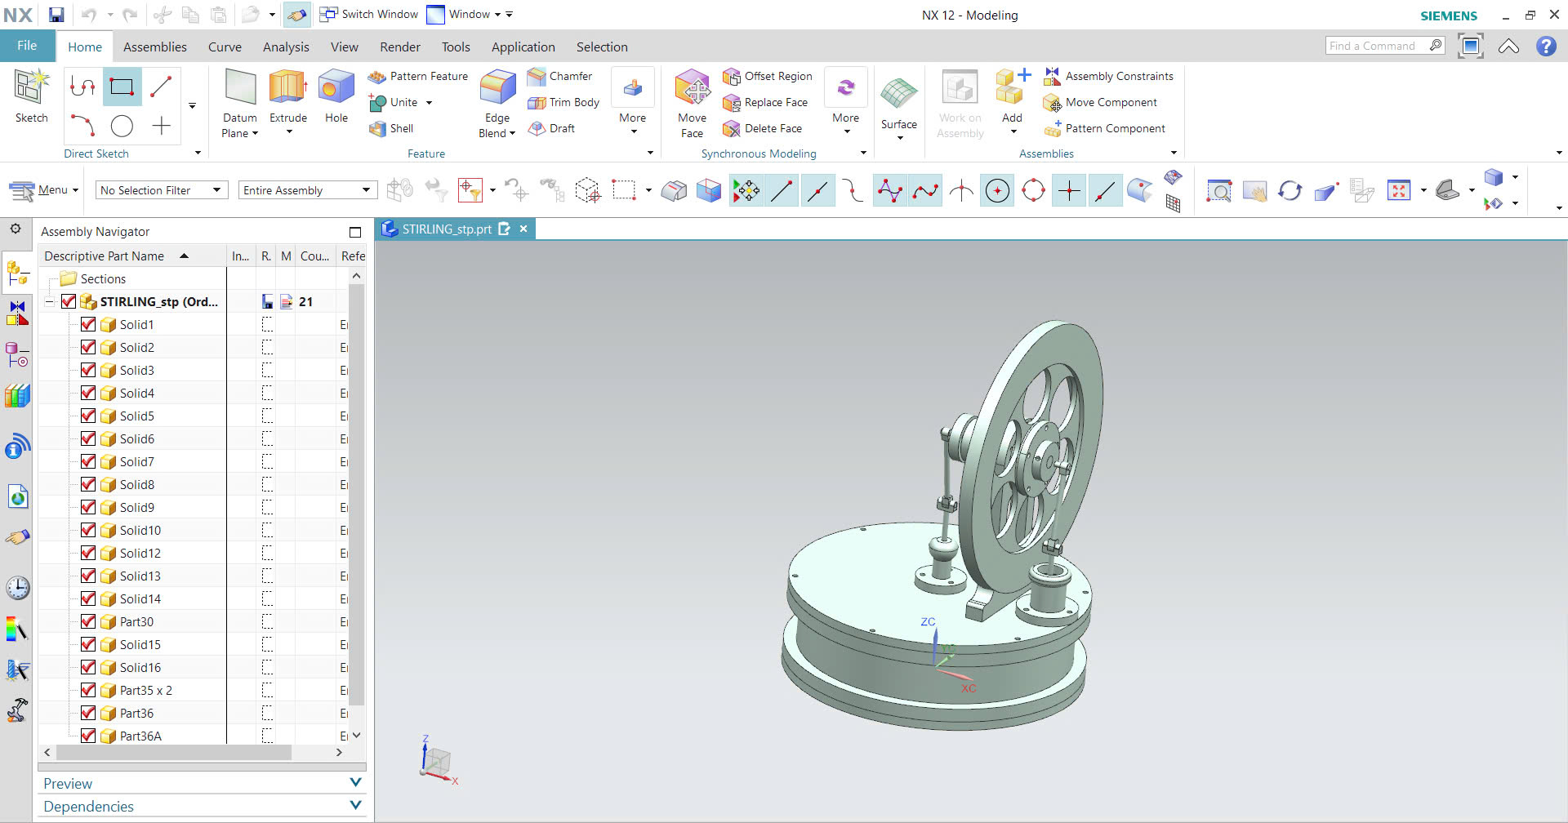This screenshot has width=1568, height=823.
Task: Open the Analysis ribbon tab
Action: 286,47
